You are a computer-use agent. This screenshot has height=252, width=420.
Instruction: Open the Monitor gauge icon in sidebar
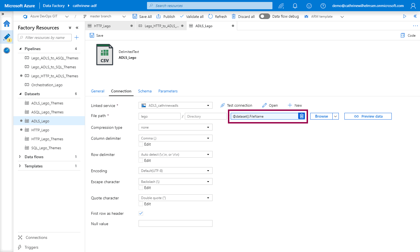tap(7, 50)
